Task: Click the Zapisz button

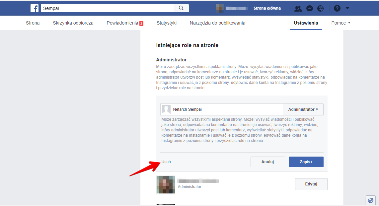Action: tap(306, 162)
